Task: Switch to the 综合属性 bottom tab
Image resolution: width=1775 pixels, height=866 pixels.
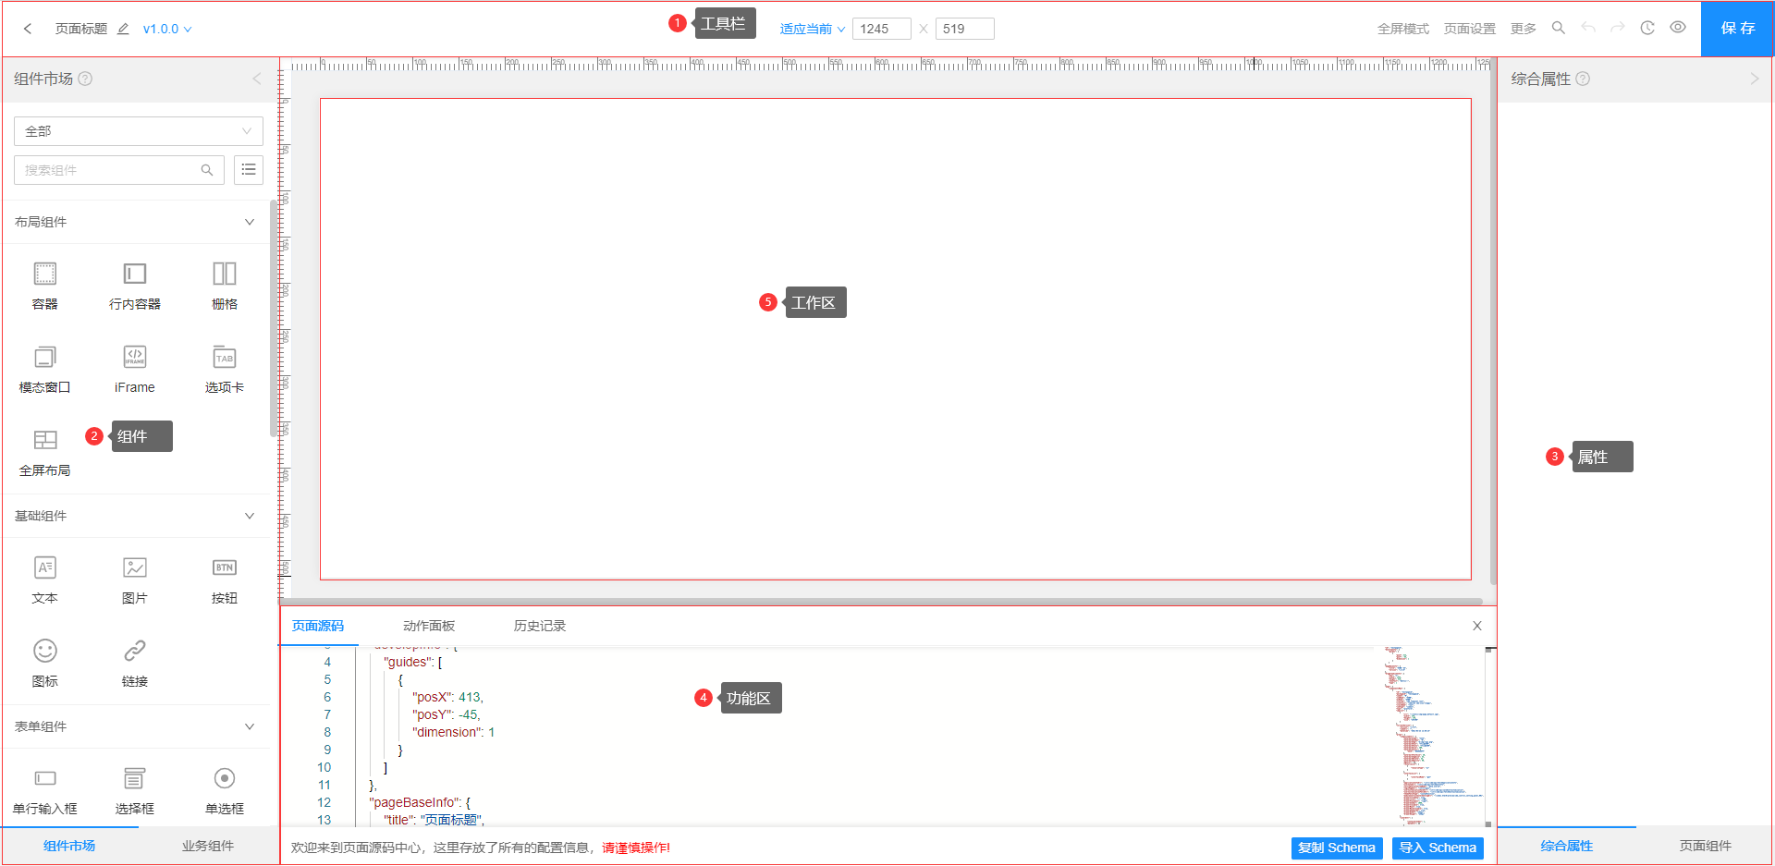Action: [1567, 846]
